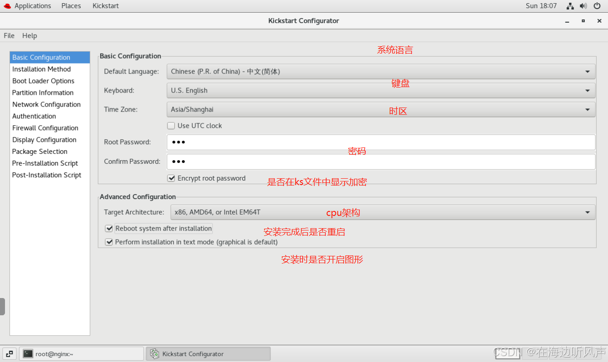Enable Use UTC clock checkbox
This screenshot has width=608, height=362.
(x=171, y=126)
